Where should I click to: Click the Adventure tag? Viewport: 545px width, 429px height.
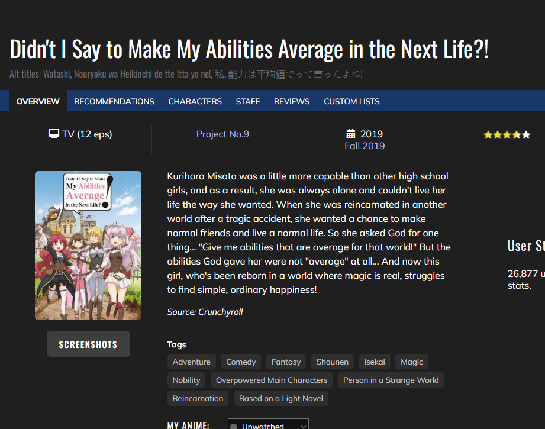click(191, 362)
